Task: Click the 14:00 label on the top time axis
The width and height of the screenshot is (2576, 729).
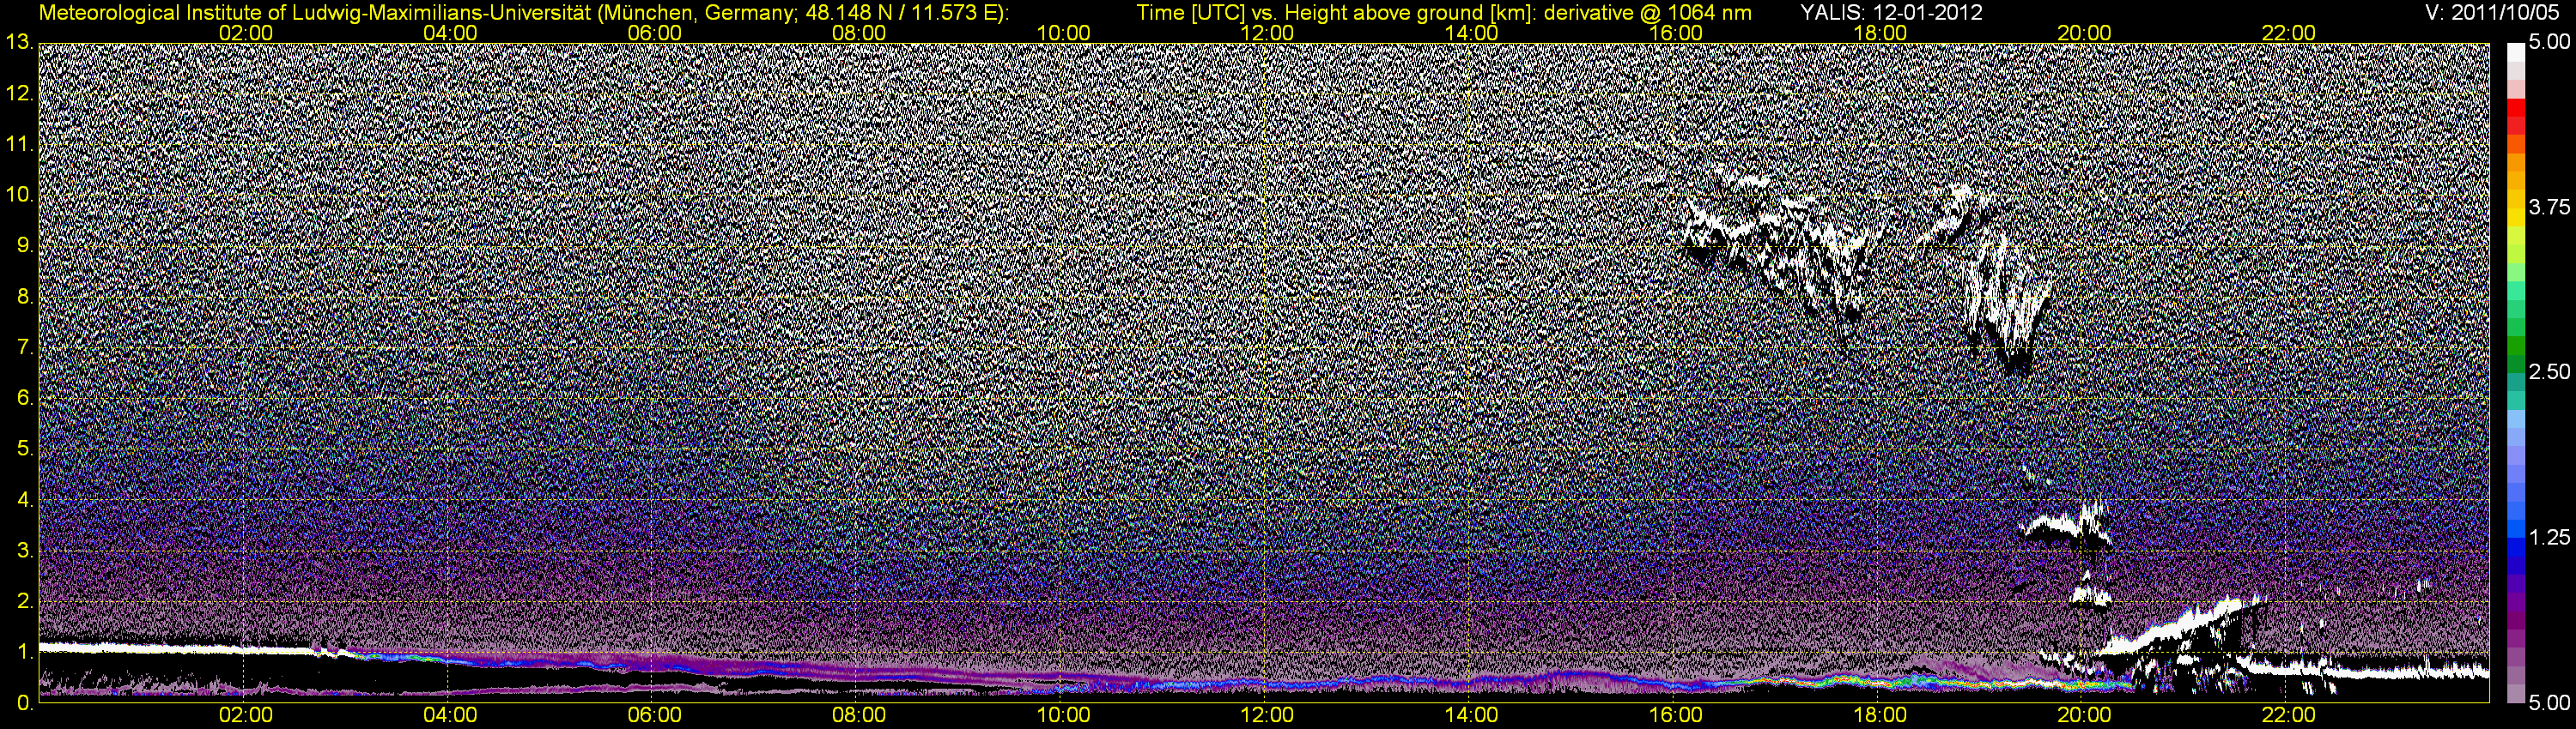Action: click(1472, 33)
